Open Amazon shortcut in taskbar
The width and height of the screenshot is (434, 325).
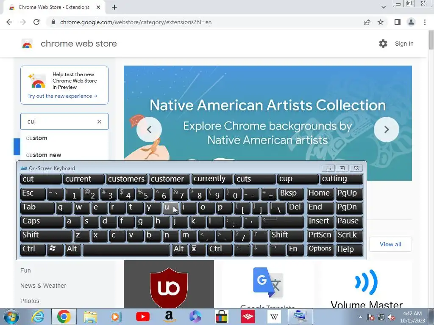click(169, 317)
